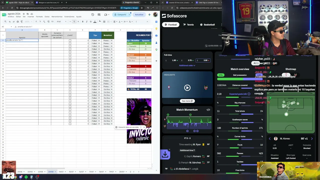Viewport: 320px width, 180px height.
Task: Undo the last action in Sheets
Action: coord(10,21)
